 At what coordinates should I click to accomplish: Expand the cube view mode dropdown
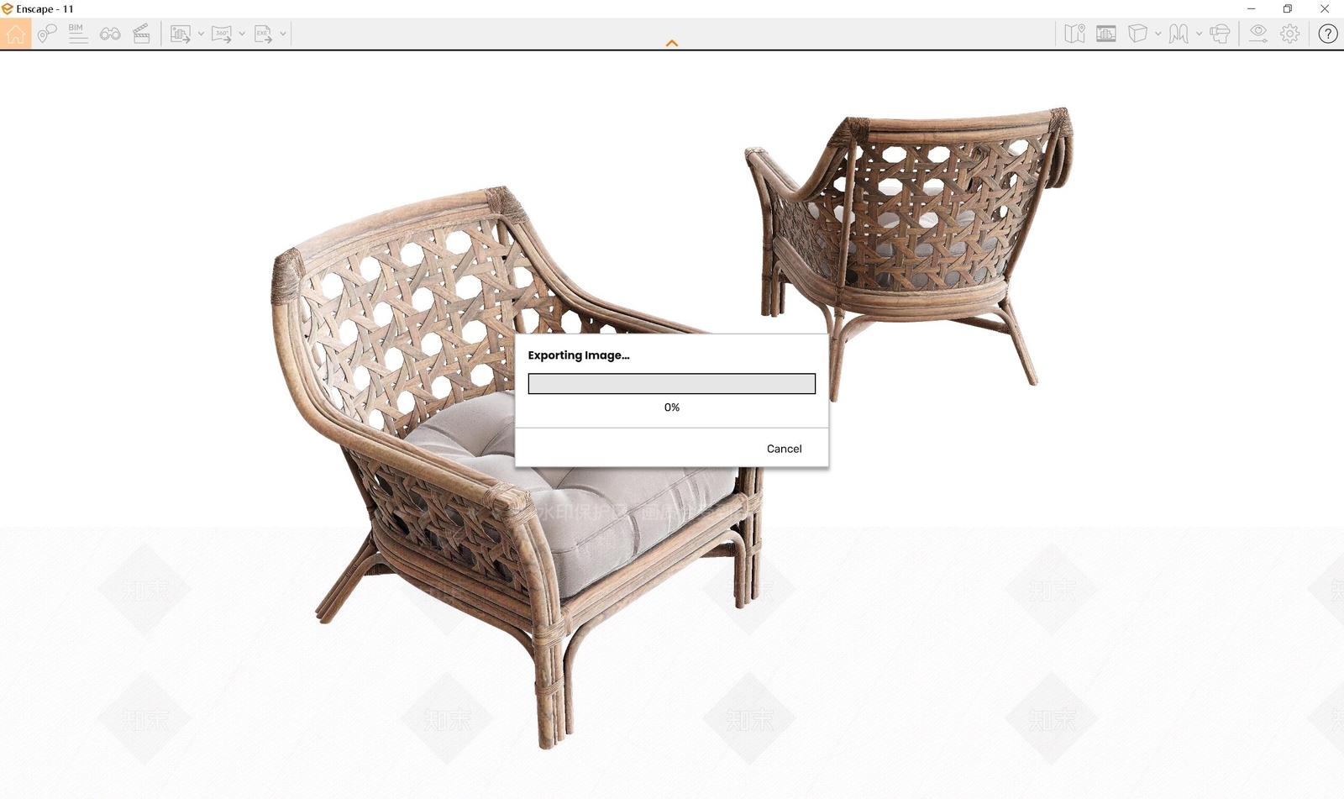(1158, 34)
